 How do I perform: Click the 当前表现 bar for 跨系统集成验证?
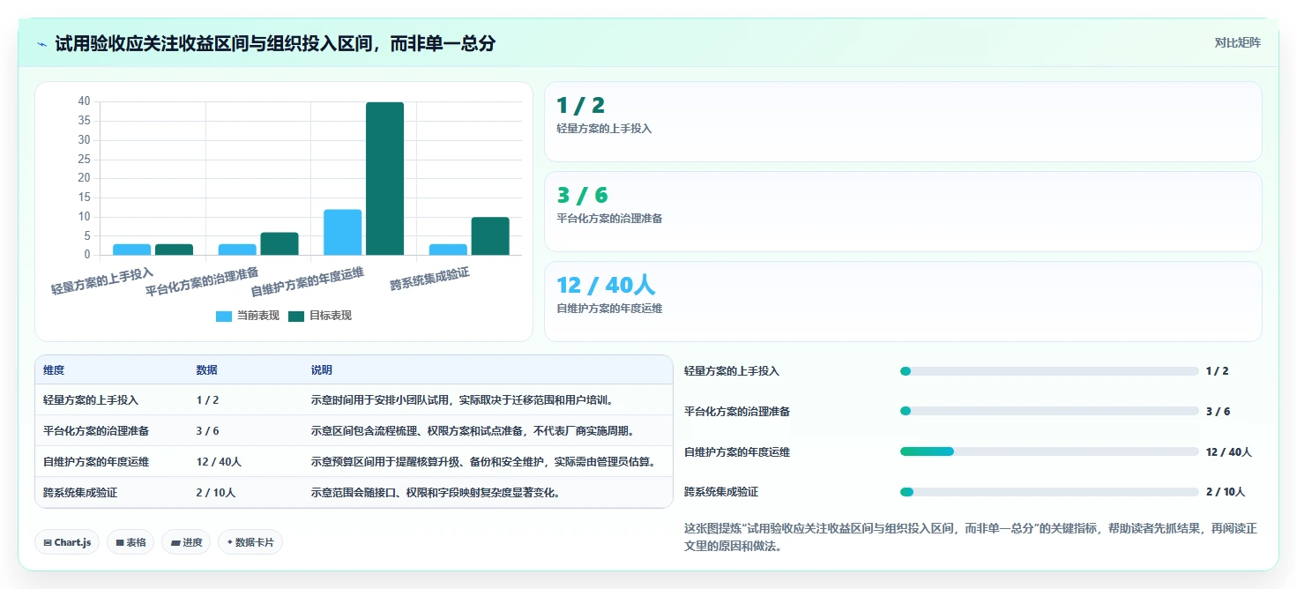coord(448,250)
